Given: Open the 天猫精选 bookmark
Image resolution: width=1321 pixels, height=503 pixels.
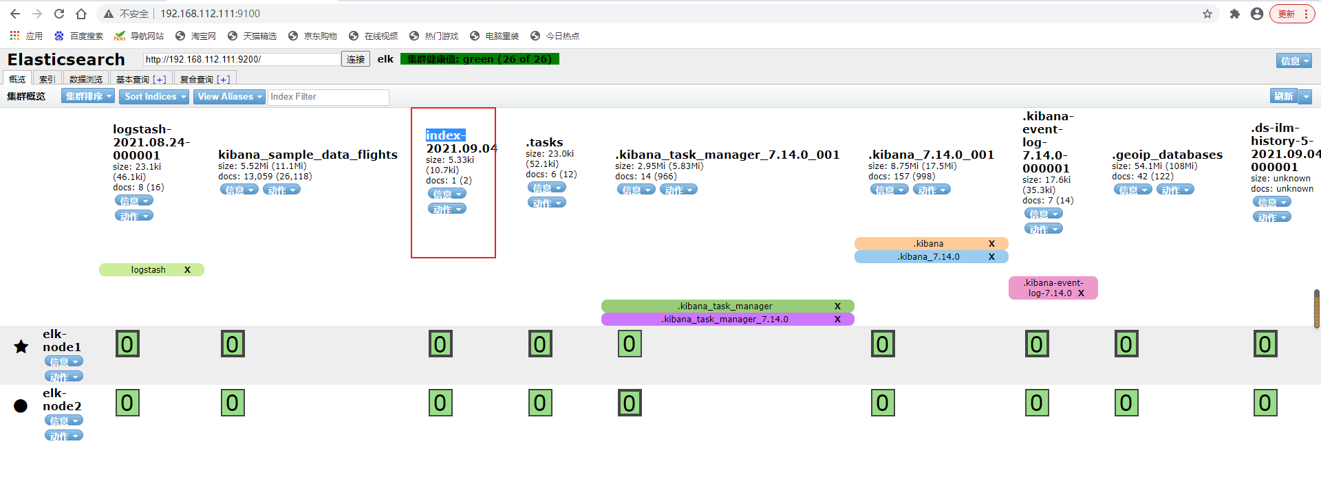Looking at the screenshot, I should (252, 36).
